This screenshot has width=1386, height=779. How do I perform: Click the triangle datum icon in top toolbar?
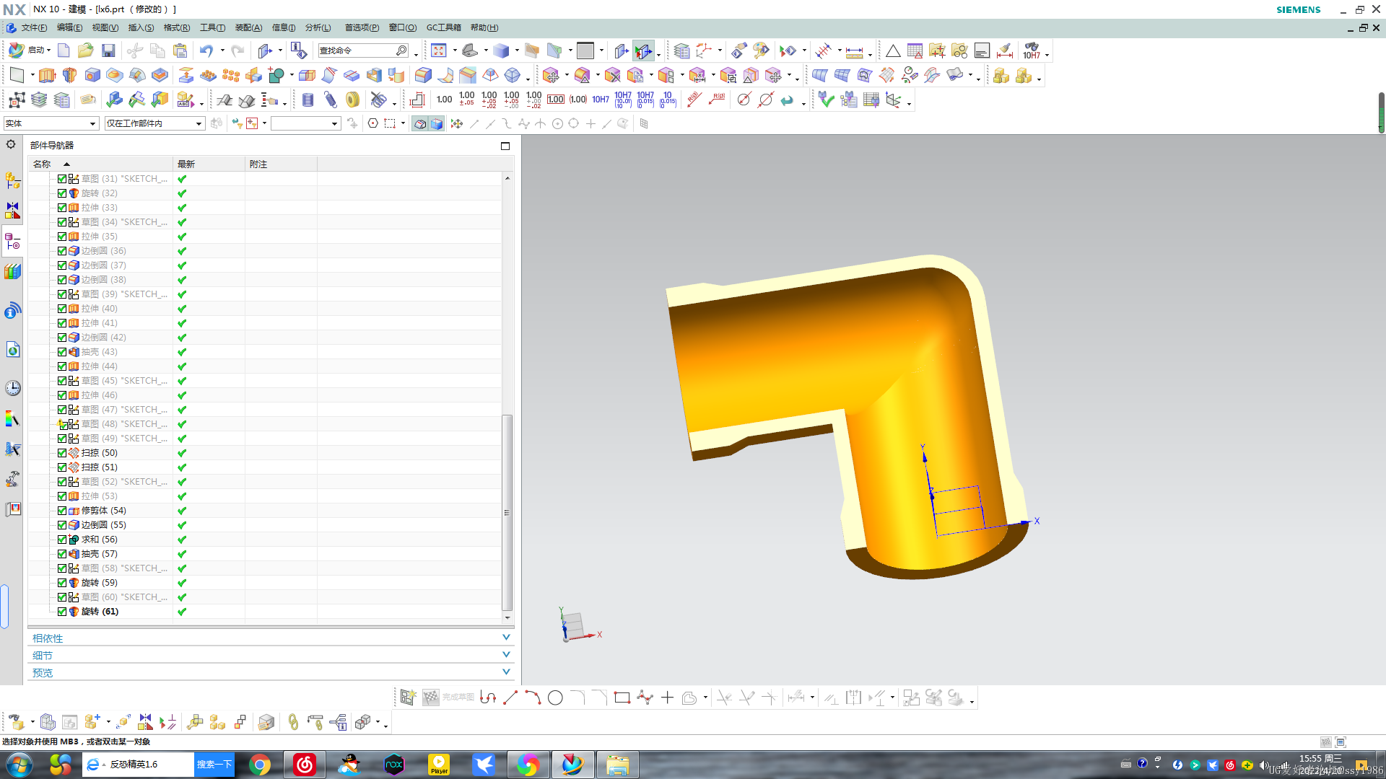coord(893,50)
